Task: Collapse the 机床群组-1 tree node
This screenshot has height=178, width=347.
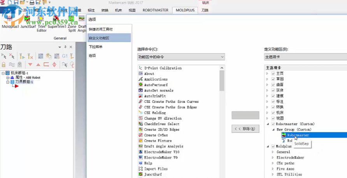Action: point(3,73)
